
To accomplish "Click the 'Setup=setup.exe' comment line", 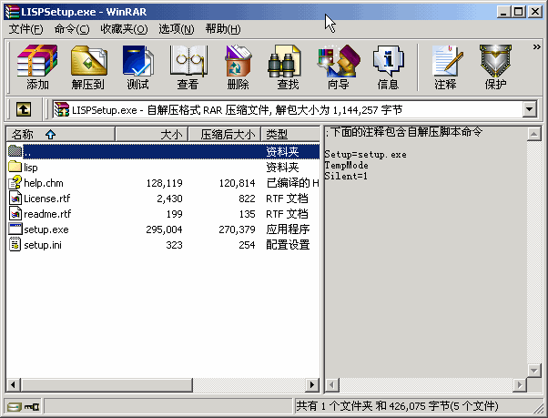I will click(366, 154).
